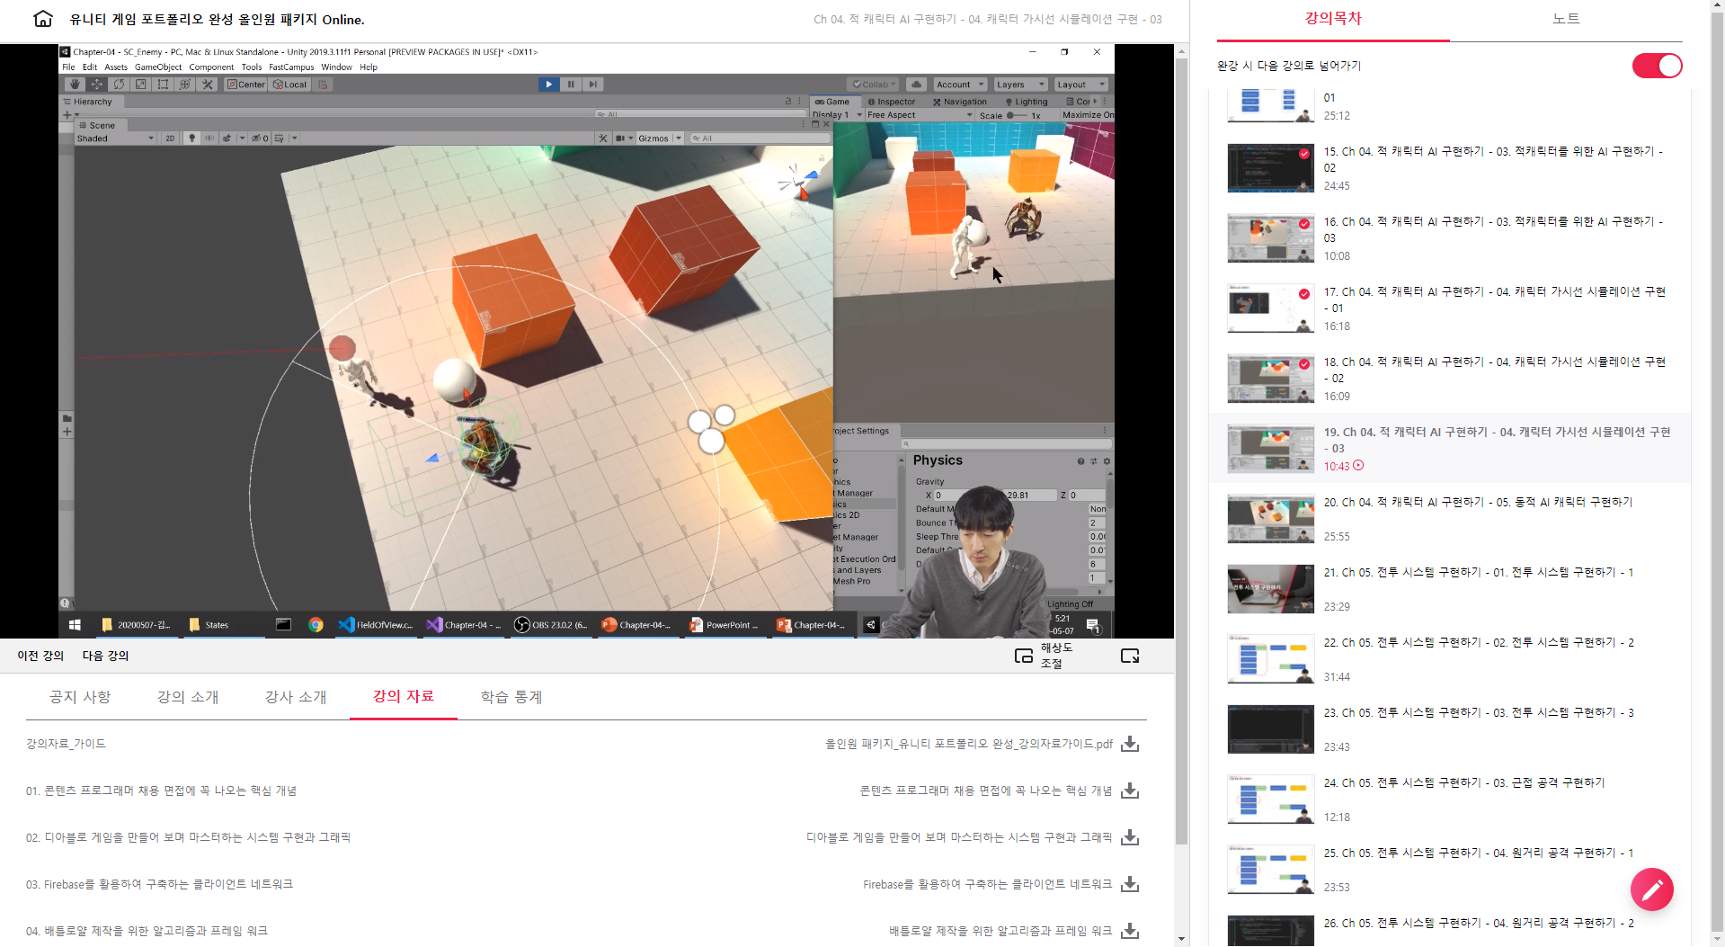1725x947 pixels.
Task: Download 콘텐츠 프로그래머 채용 면접 material
Action: pyautogui.click(x=1130, y=791)
